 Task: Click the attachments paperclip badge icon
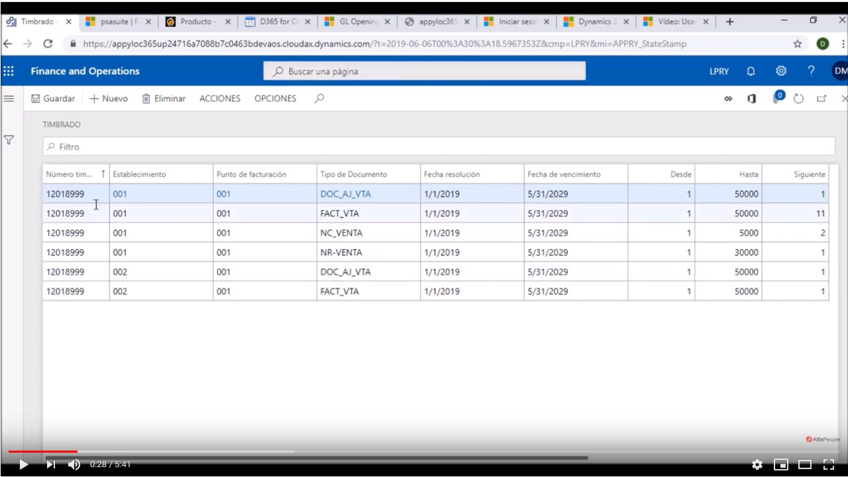pyautogui.click(x=778, y=97)
